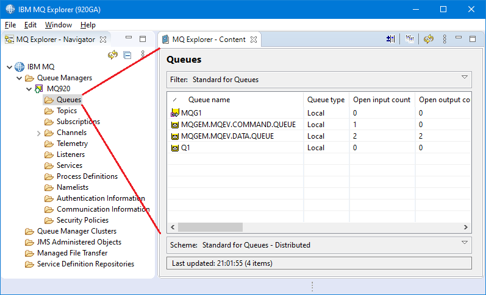Open the Filter dropdown arrow
The width and height of the screenshot is (486, 295).
pyautogui.click(x=464, y=77)
